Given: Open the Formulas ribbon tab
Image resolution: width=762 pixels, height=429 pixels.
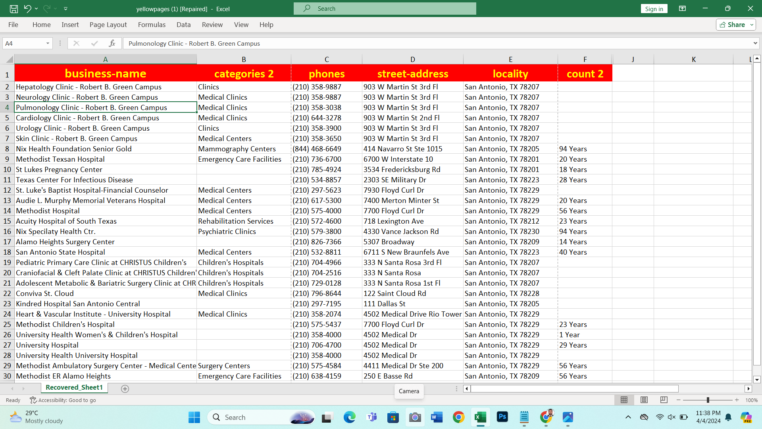Looking at the screenshot, I should [152, 25].
